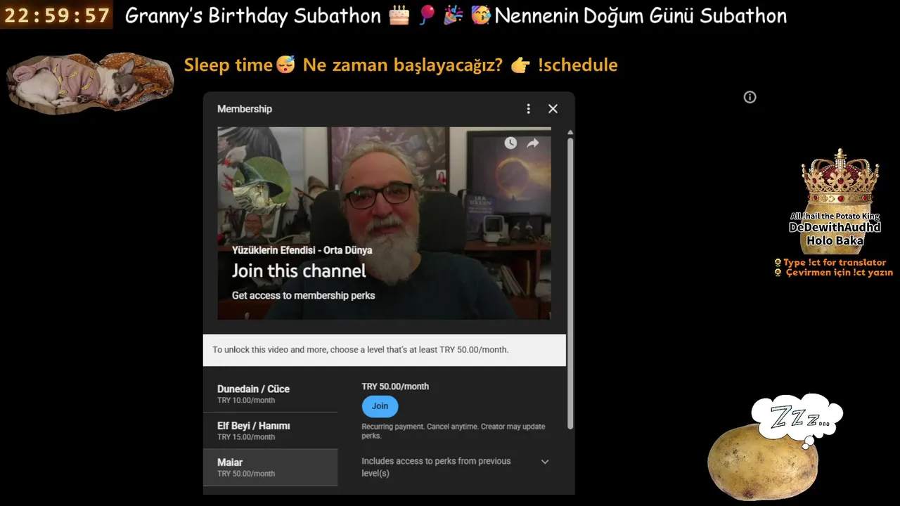The height and width of the screenshot is (506, 900).
Task: Open the Membership dialog three-dot menu
Action: pos(528,109)
